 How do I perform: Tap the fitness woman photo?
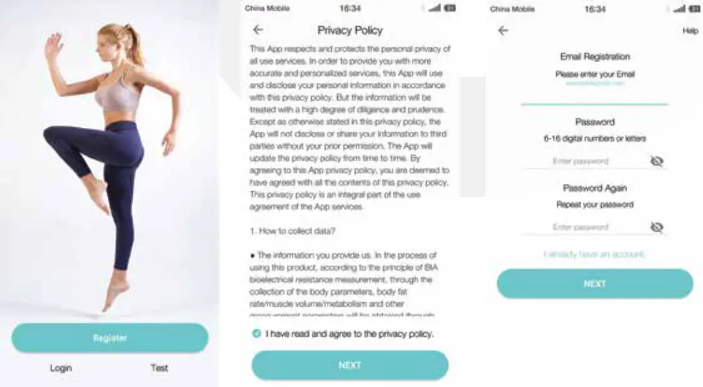coord(111,163)
